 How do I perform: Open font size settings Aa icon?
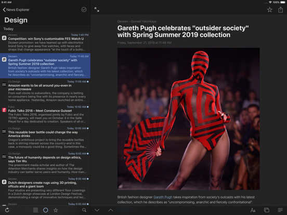click(x=253, y=210)
